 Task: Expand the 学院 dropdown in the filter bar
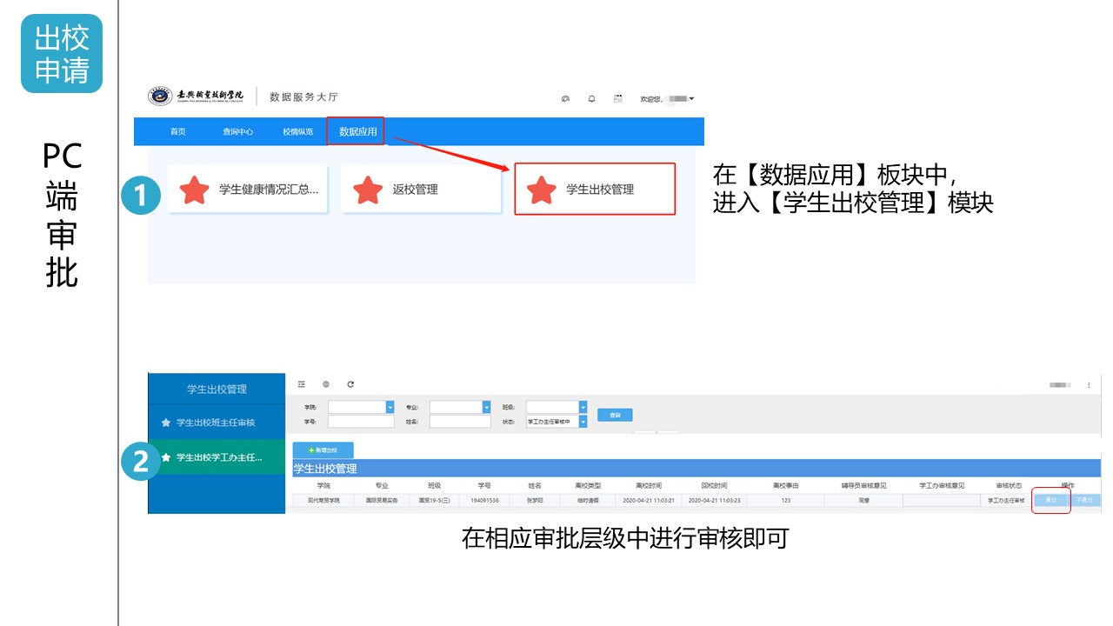[x=390, y=407]
